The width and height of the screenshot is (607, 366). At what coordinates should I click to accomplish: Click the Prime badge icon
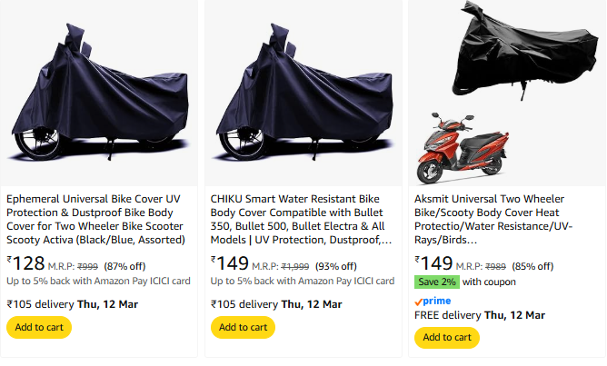pyautogui.click(x=433, y=301)
